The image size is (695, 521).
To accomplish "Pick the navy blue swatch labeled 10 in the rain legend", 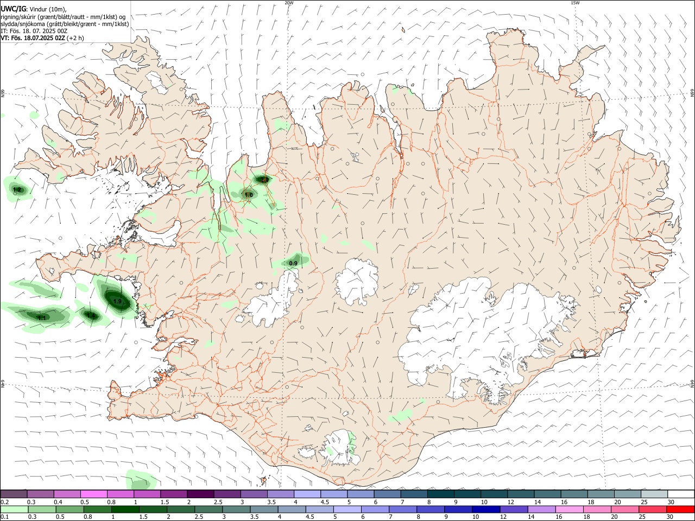I will click(486, 509).
